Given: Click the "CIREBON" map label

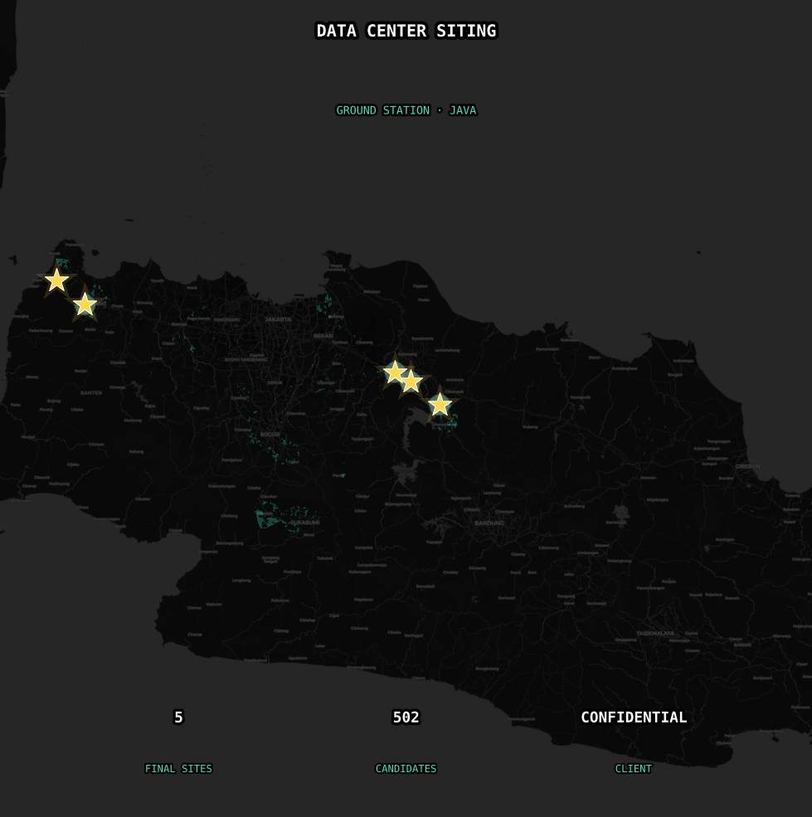Looking at the screenshot, I should 747,466.
